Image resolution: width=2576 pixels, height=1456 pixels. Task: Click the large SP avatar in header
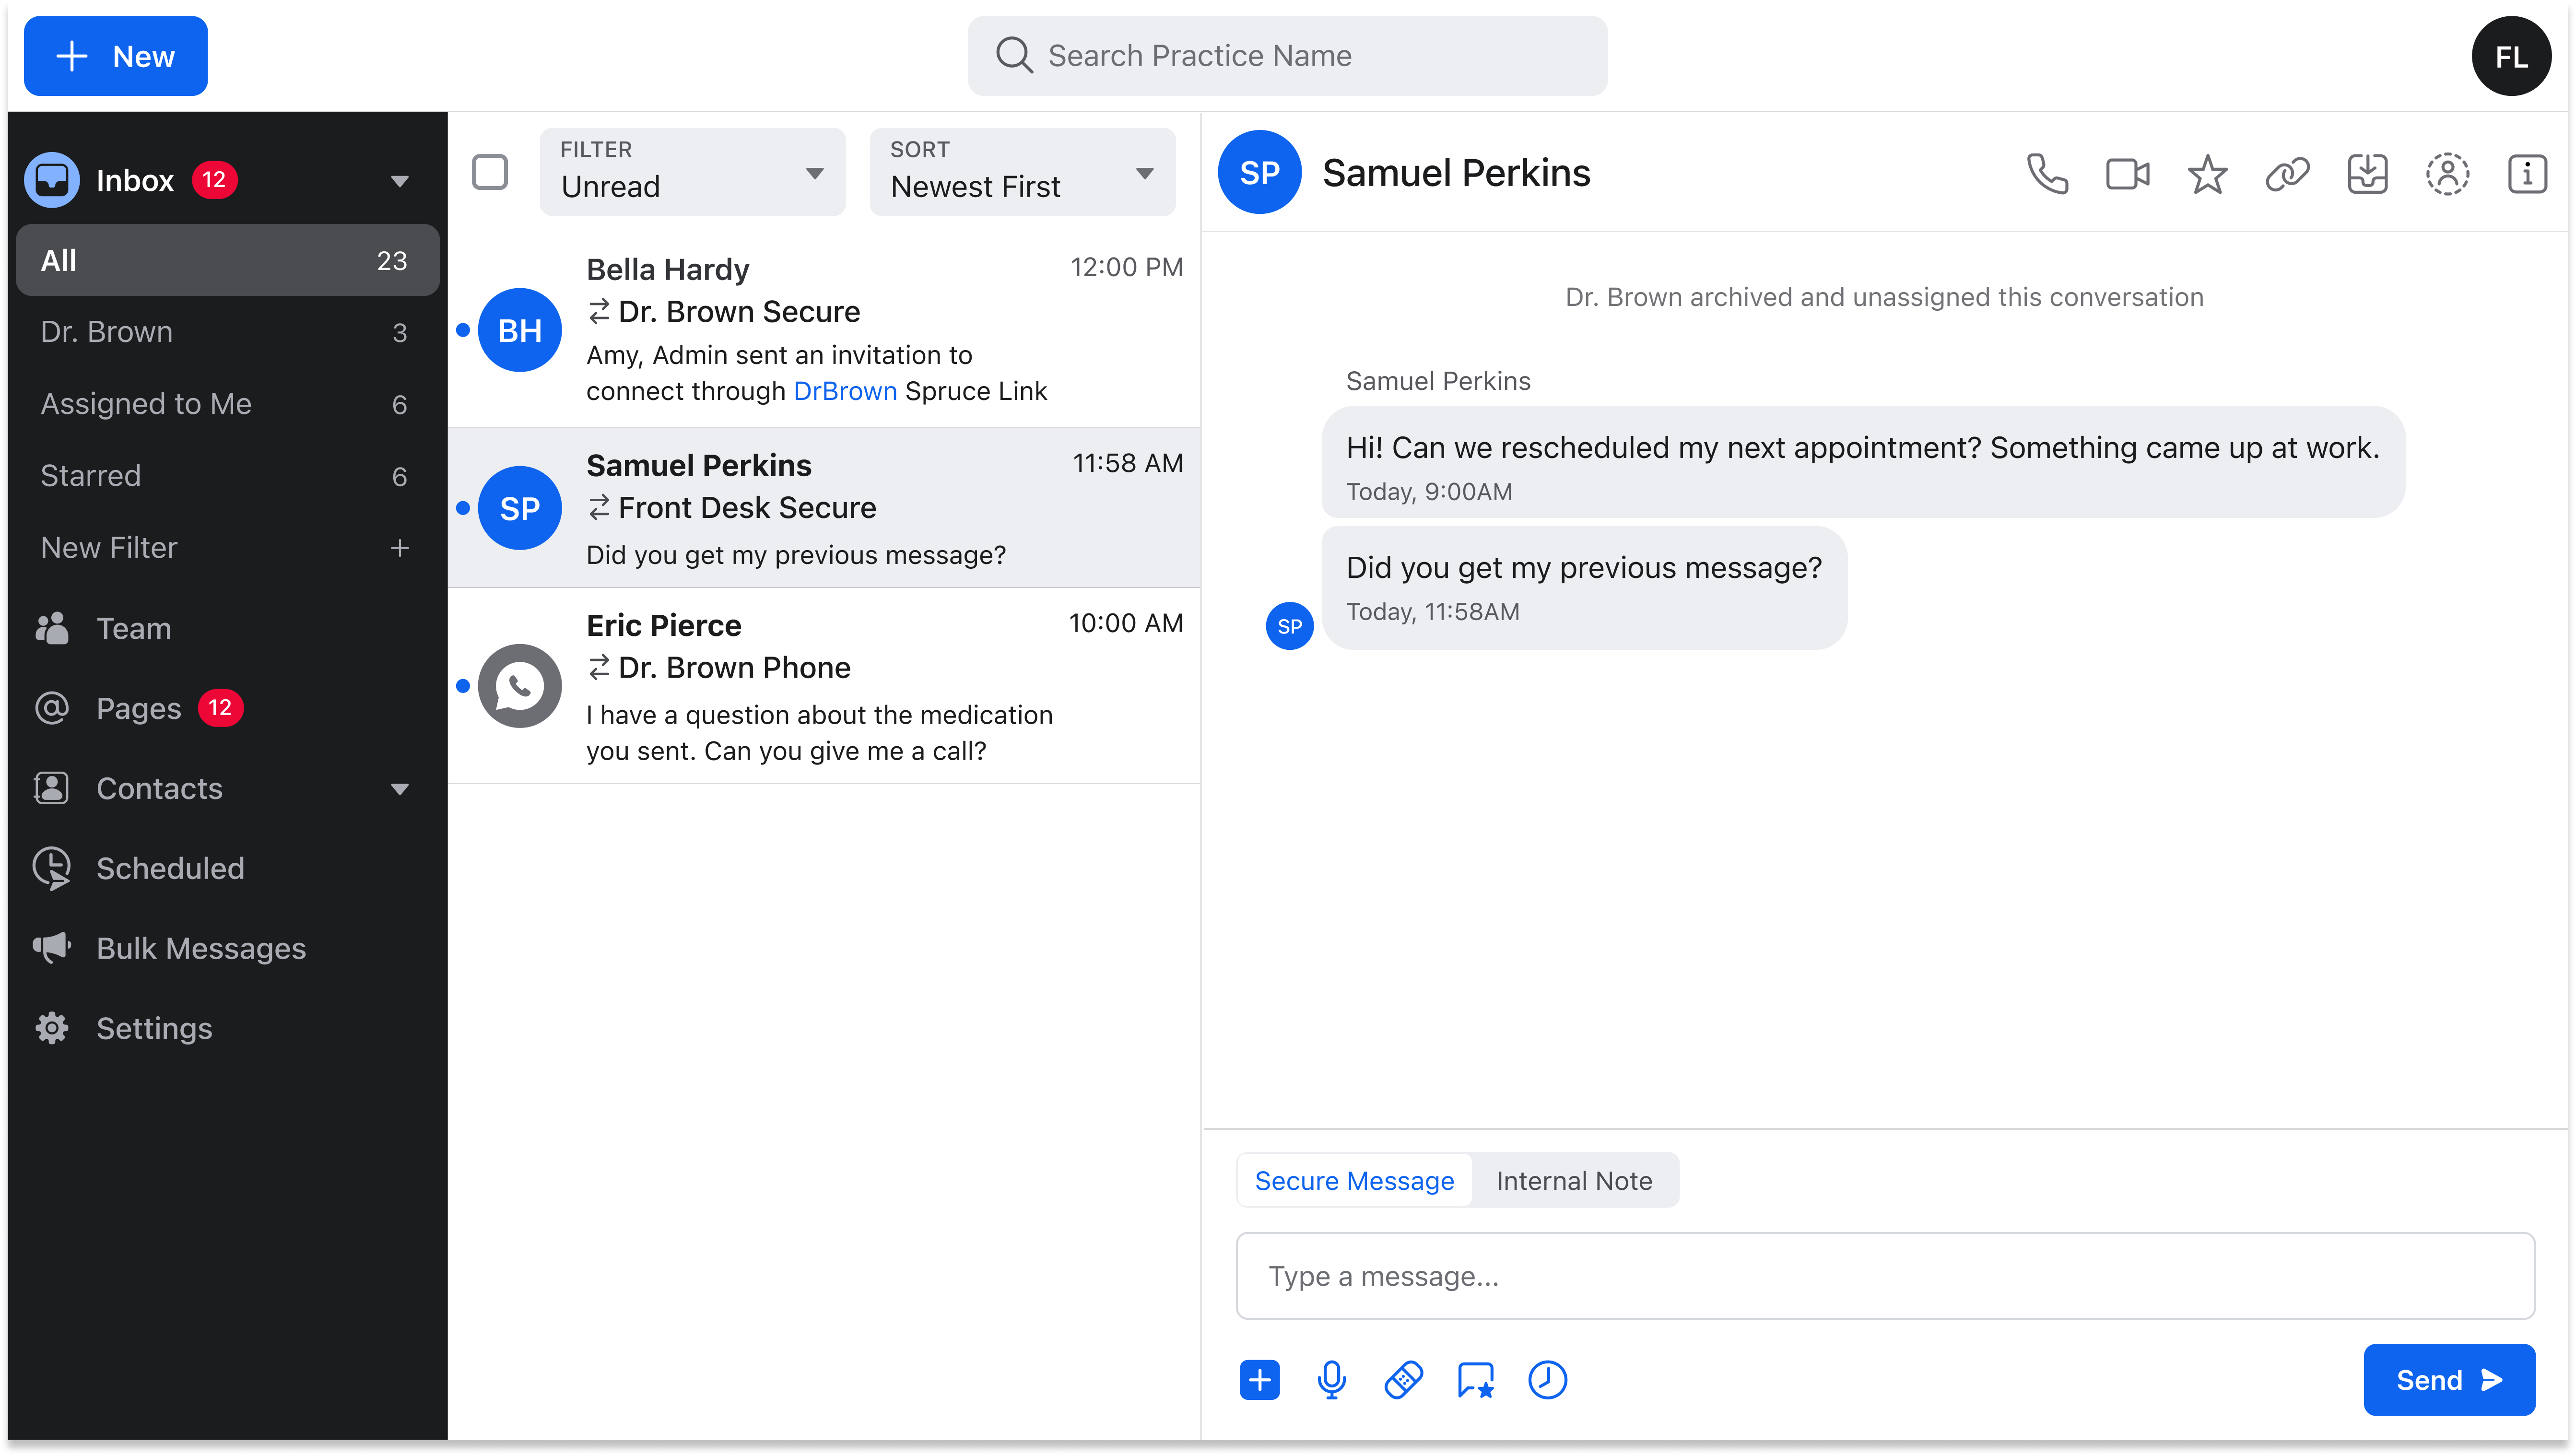point(1259,172)
